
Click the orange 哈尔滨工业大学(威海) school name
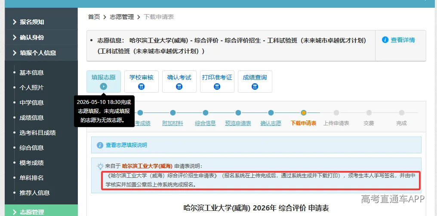147,166
